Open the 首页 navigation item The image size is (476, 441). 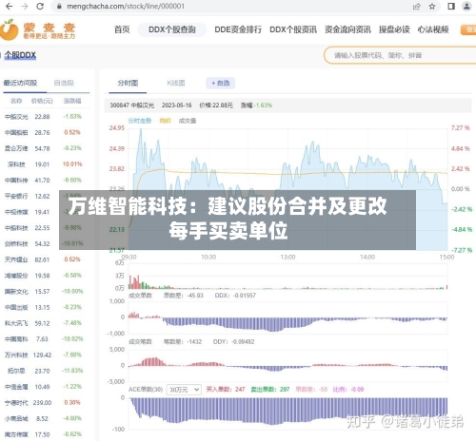pos(122,29)
